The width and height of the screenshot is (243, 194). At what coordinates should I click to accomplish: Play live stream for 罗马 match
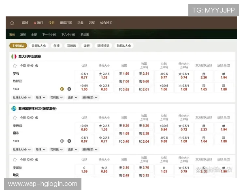pos(62,89)
